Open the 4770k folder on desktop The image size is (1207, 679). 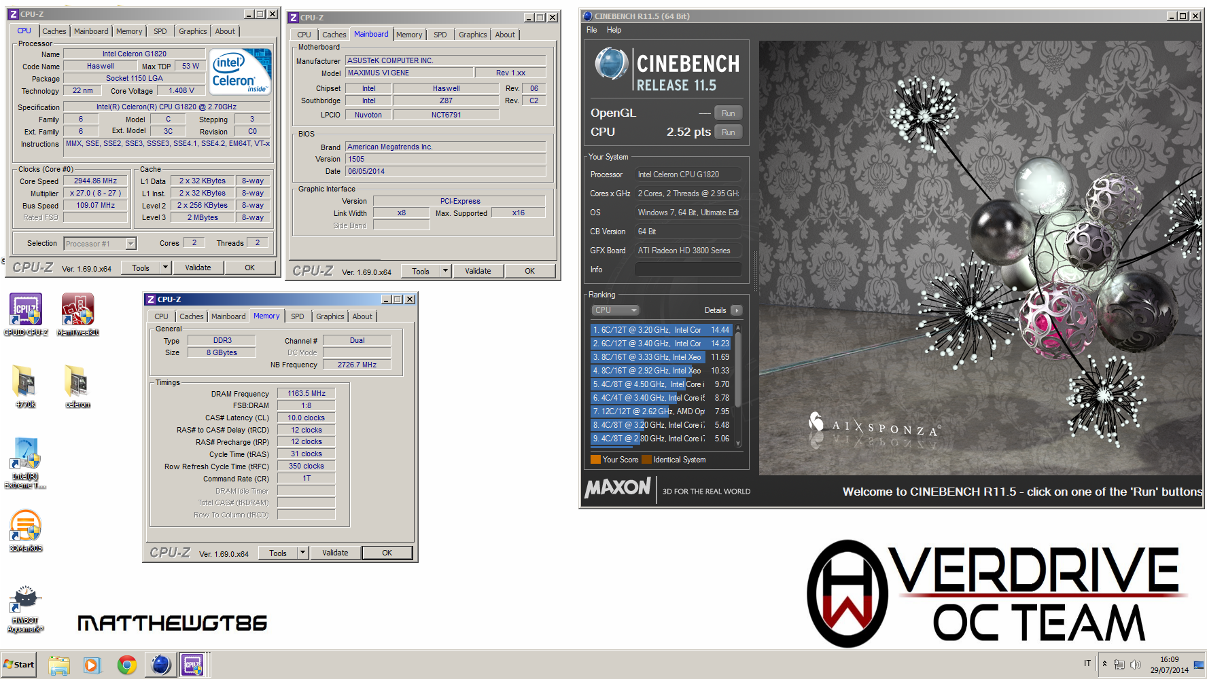pyautogui.click(x=26, y=386)
